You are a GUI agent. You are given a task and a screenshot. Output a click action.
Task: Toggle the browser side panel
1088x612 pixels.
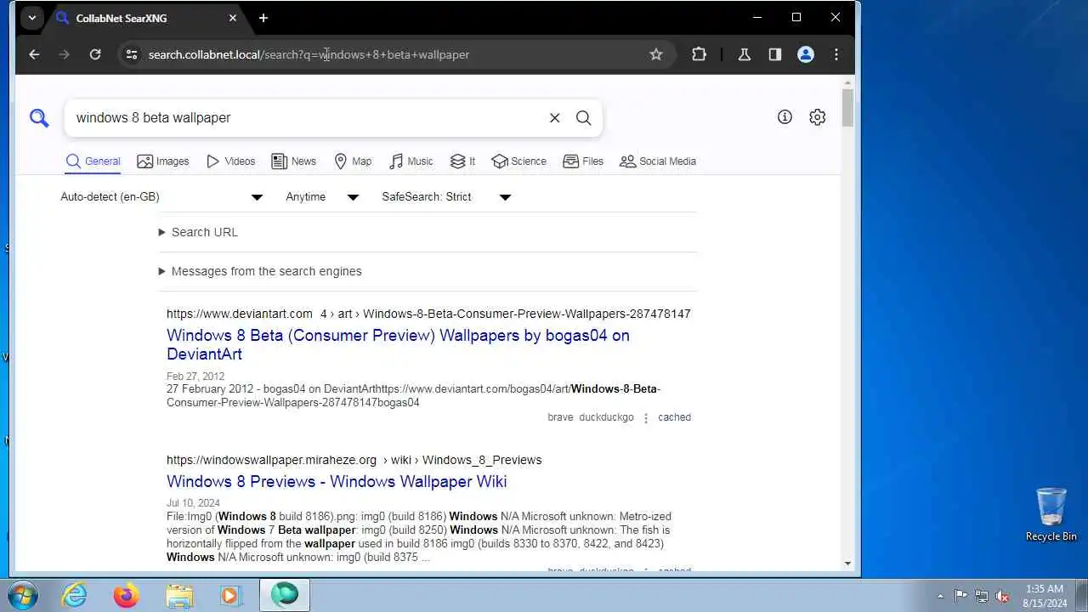[x=775, y=54]
